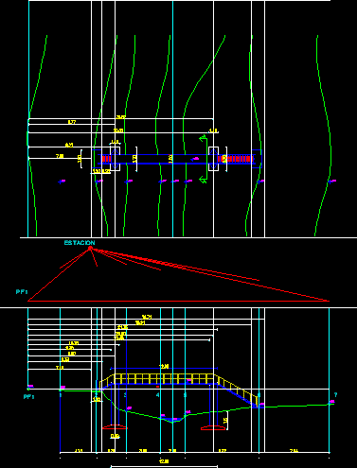Pick the left white pier rectangle in plan
This screenshot has height=468, width=357.
click(x=115, y=159)
